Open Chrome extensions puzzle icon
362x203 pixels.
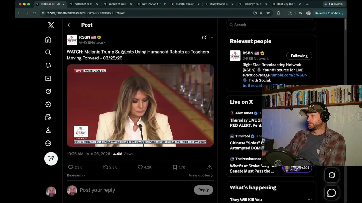(x=279, y=13)
